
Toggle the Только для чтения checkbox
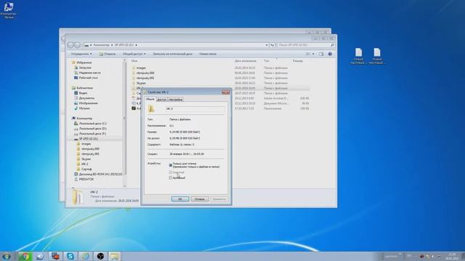pyautogui.click(x=171, y=165)
